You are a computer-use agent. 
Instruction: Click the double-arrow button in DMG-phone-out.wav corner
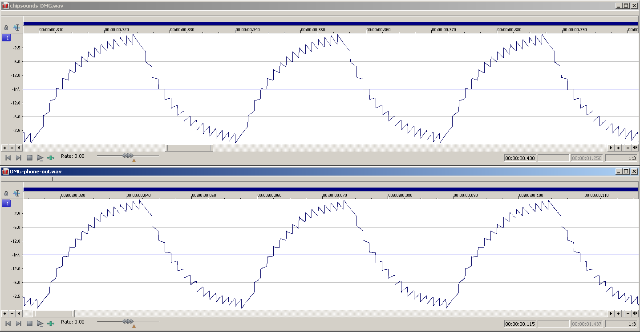[635, 314]
